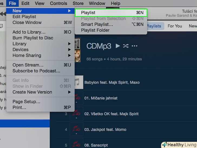
Task: Click the rewind button in toolbar
Action: (x=3, y=14)
